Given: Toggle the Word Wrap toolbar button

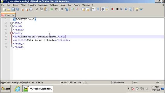Looking at the screenshot, I should [93, 9].
